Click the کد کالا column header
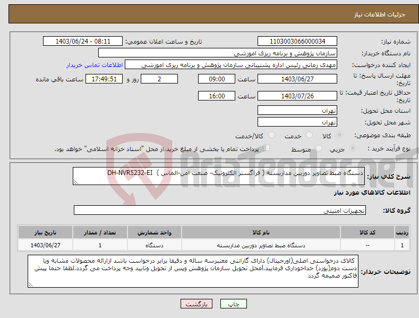 click(367, 232)
